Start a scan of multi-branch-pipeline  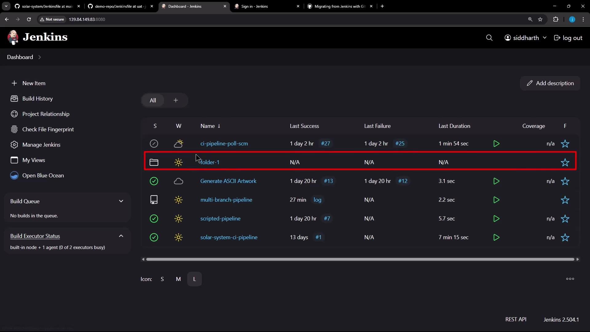[x=496, y=200]
